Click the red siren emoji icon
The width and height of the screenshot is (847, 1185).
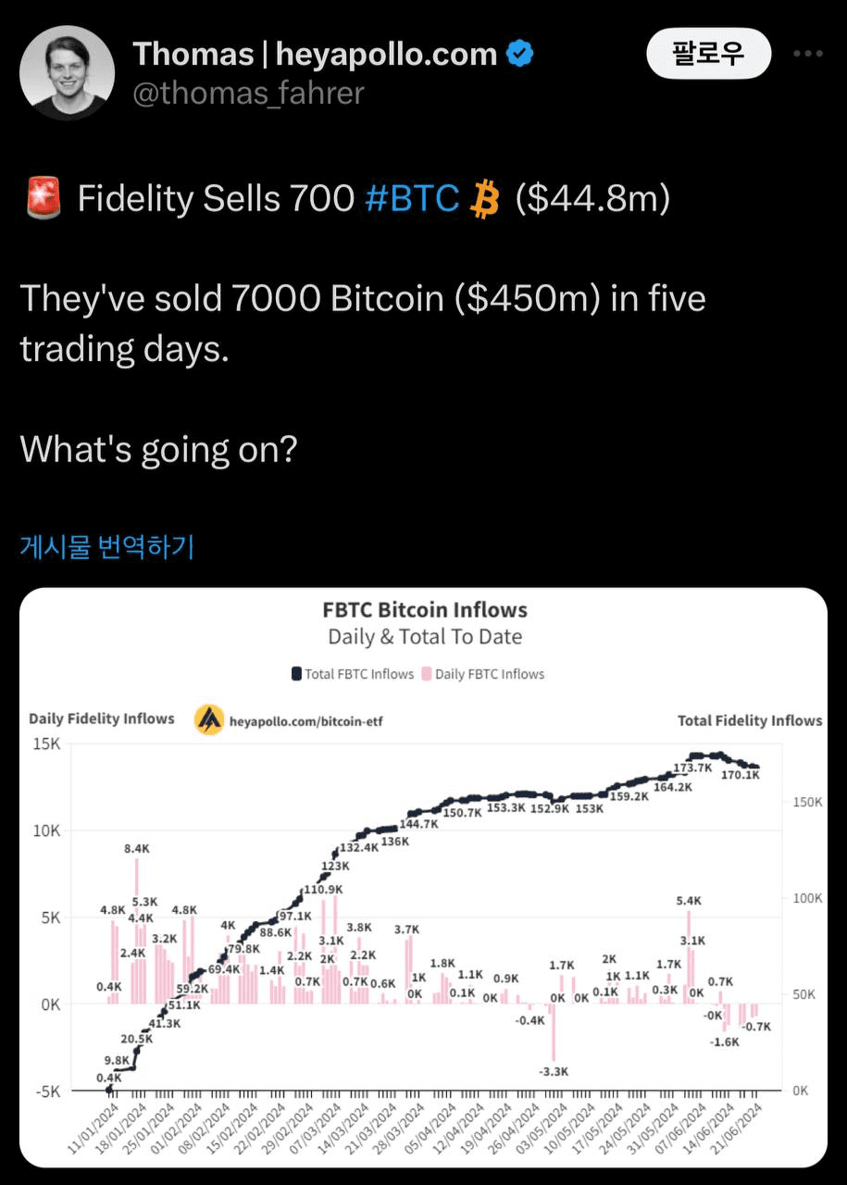click(41, 199)
